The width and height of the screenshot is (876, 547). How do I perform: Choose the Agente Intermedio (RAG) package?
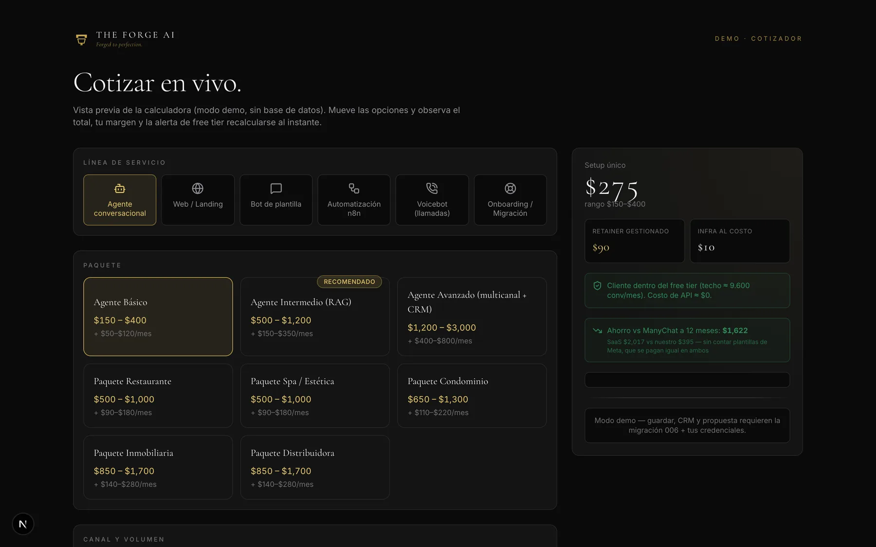[315, 317]
